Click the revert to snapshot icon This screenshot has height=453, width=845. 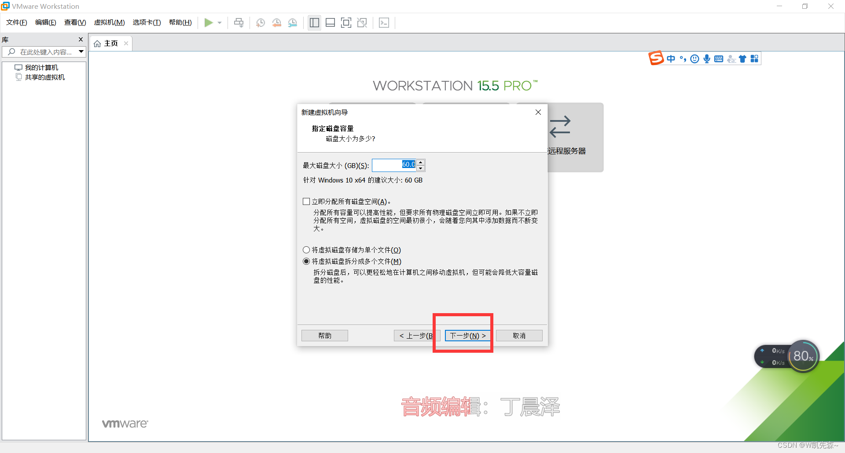[277, 23]
